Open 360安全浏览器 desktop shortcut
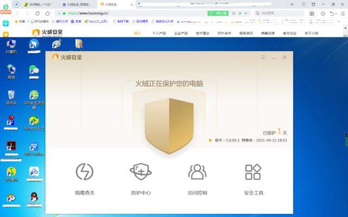Image resolution: width=348 pixels, height=217 pixels. pyautogui.click(x=34, y=100)
